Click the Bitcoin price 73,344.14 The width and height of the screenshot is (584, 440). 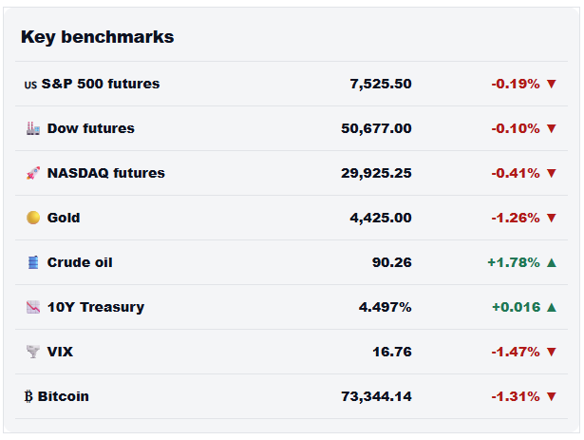(377, 396)
